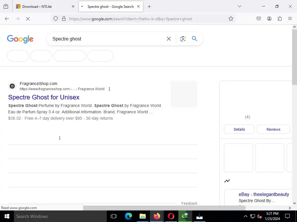Select Firefox icon on taskbar

tap(157, 216)
